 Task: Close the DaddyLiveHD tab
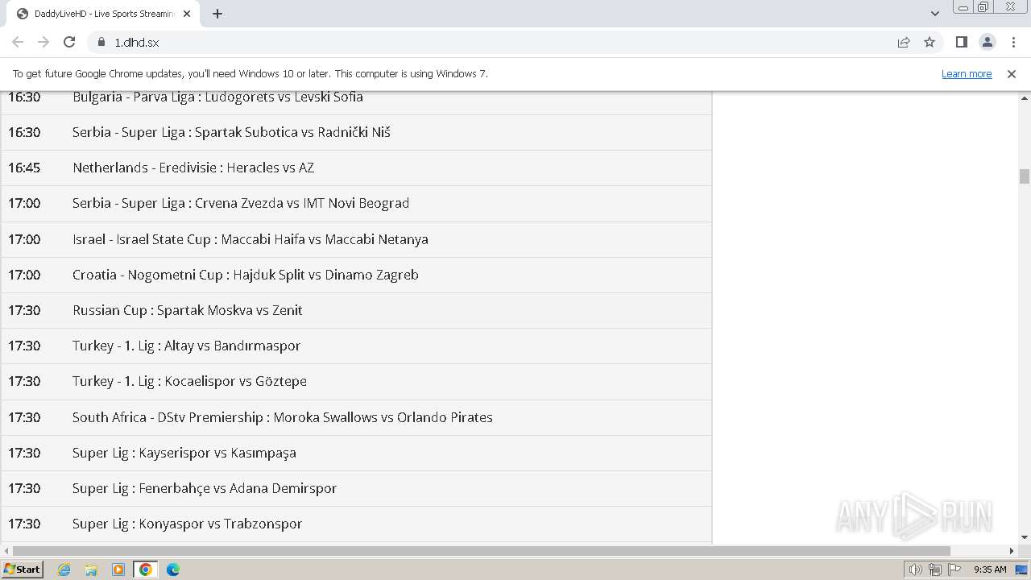coord(187,14)
